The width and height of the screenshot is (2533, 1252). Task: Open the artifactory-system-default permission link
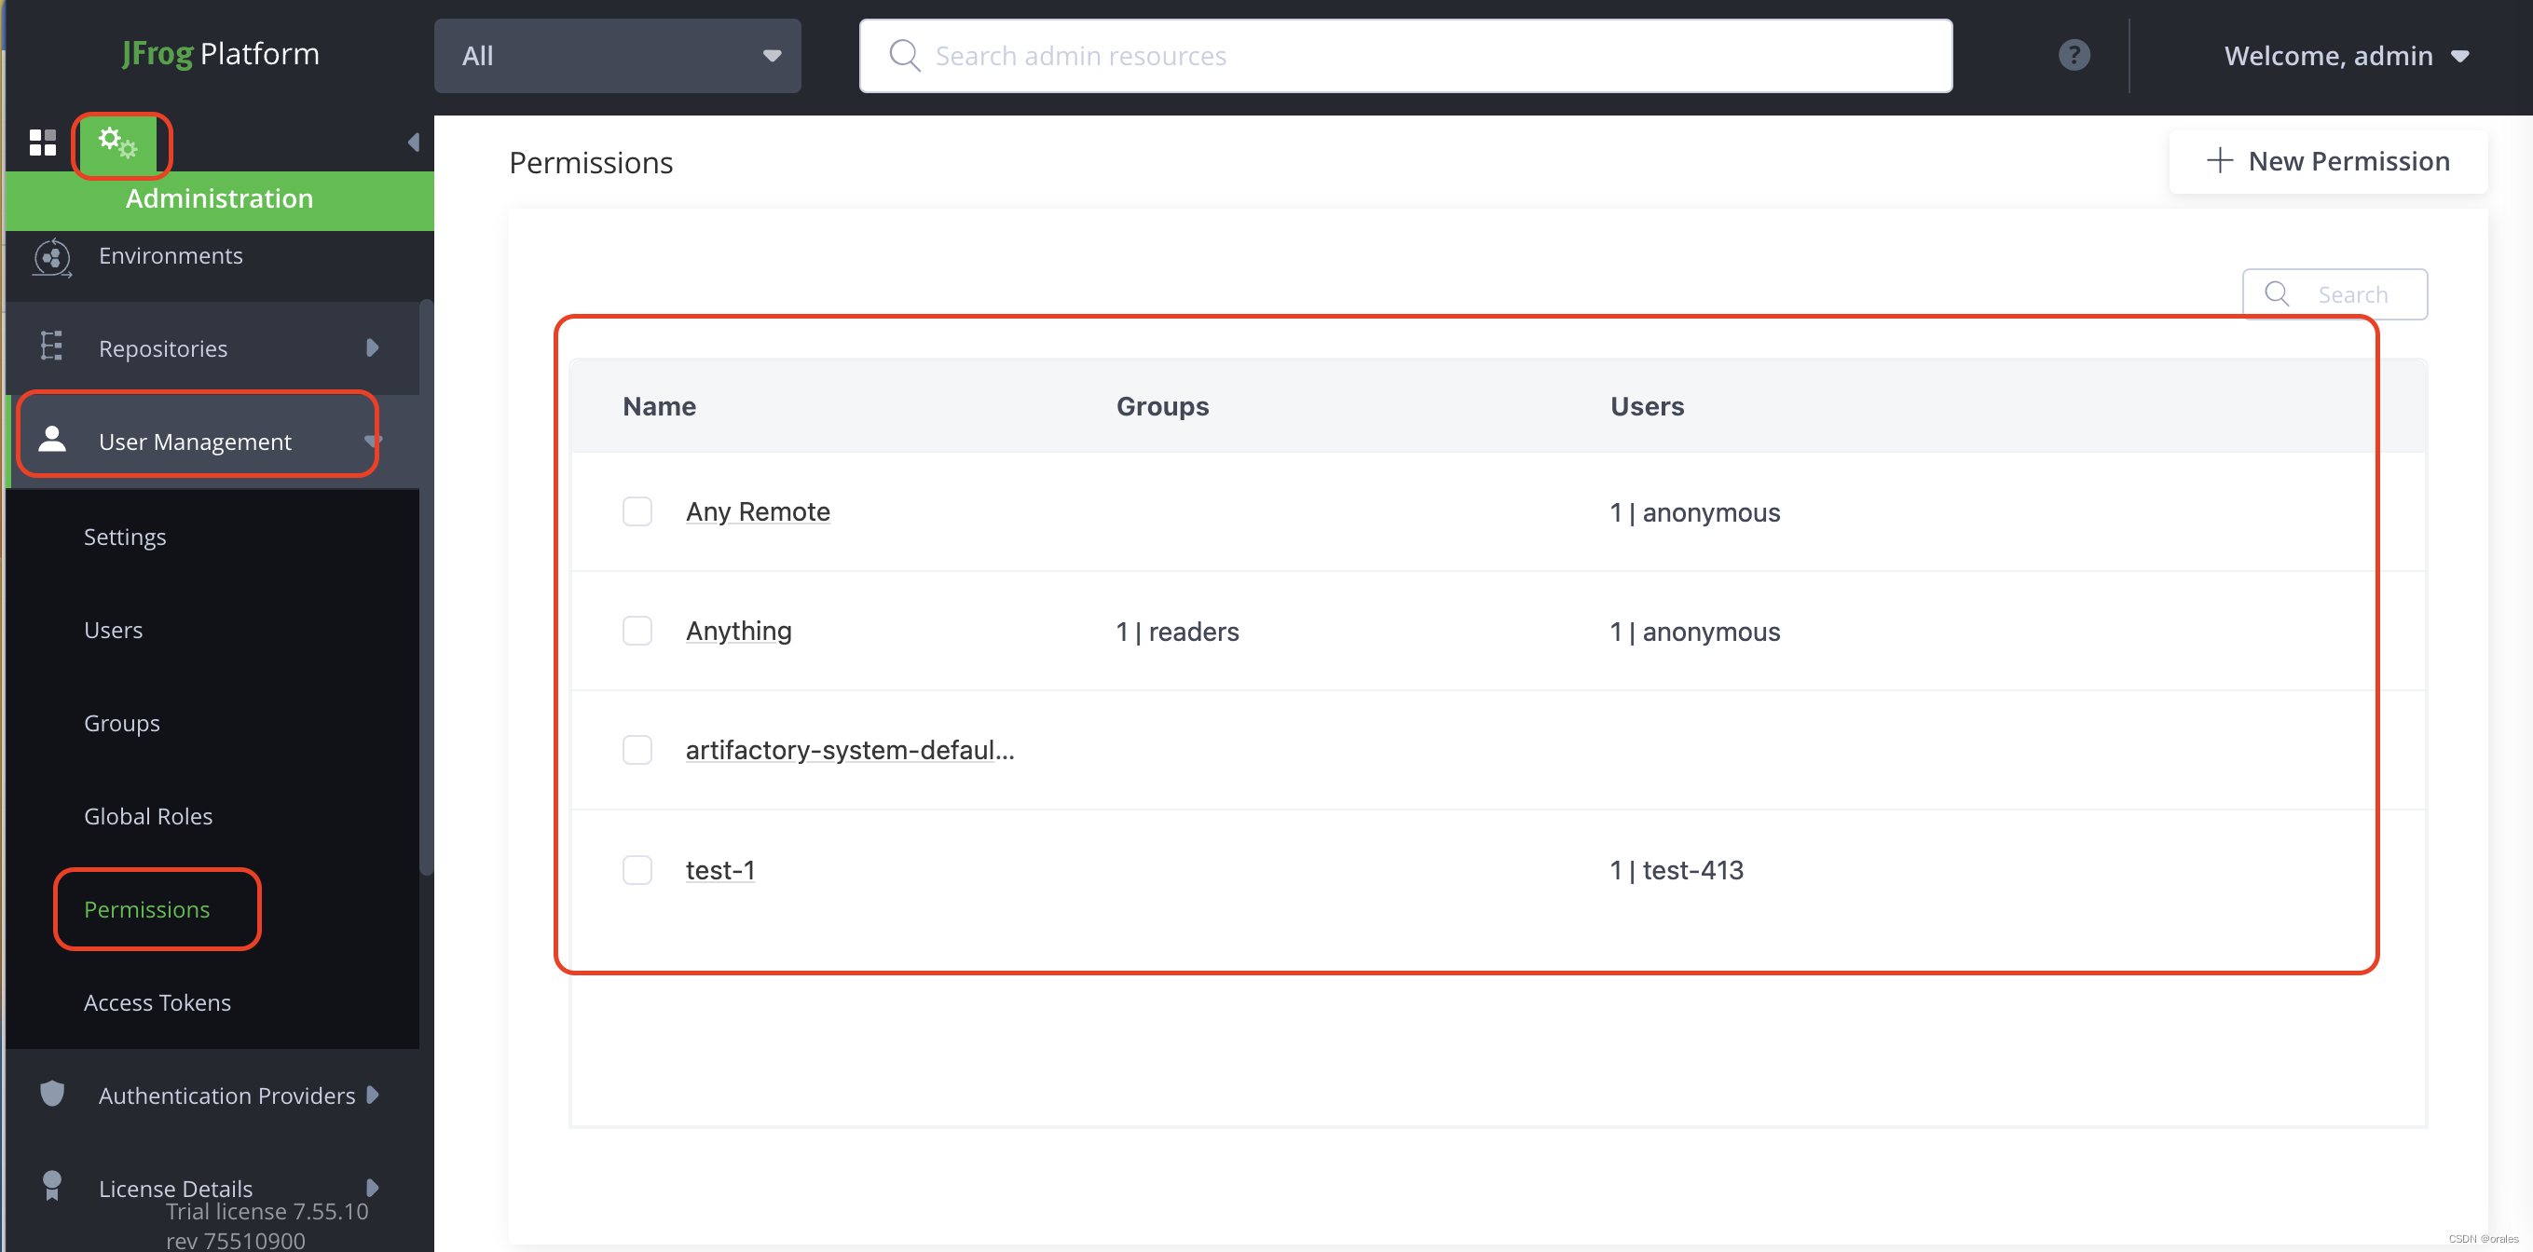tap(849, 751)
